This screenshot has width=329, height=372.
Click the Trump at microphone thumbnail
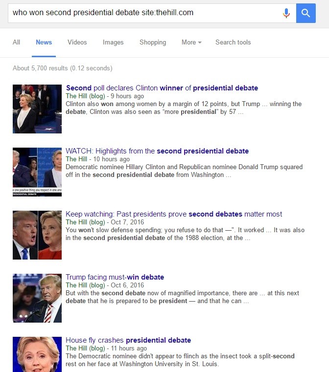click(x=37, y=298)
